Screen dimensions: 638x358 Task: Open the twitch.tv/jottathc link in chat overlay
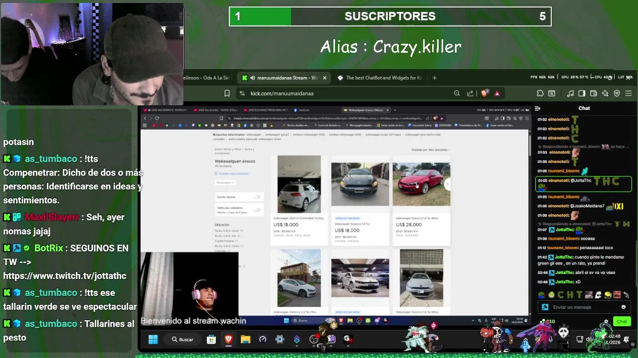pos(65,276)
